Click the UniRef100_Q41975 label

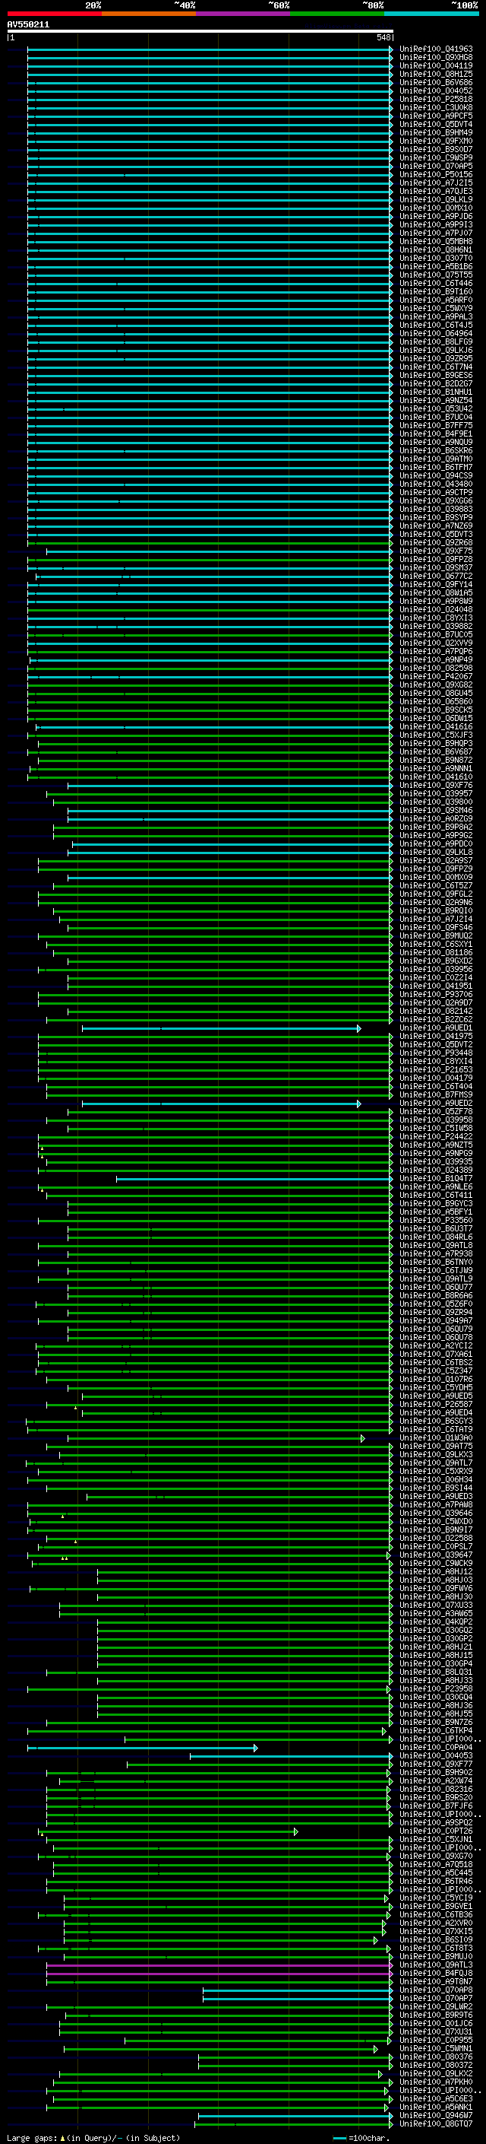(x=436, y=1036)
